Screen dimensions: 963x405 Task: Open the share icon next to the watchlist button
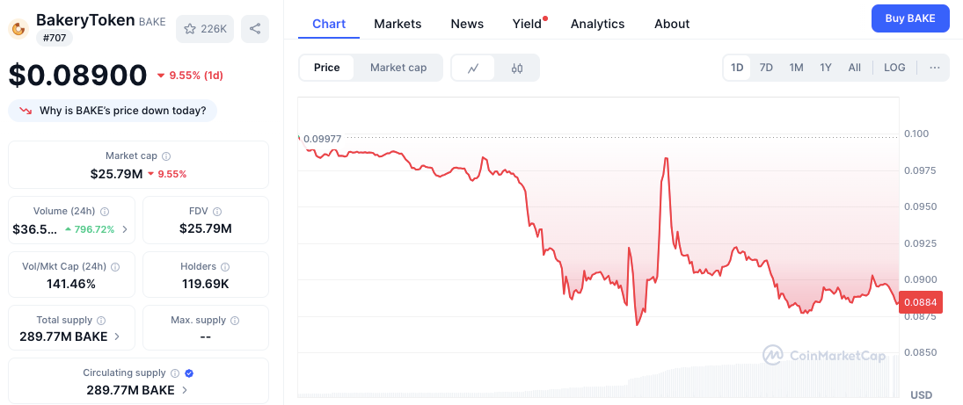click(x=255, y=29)
